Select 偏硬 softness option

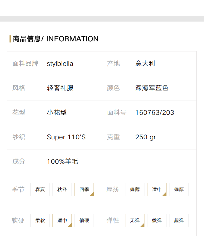tap(84, 220)
